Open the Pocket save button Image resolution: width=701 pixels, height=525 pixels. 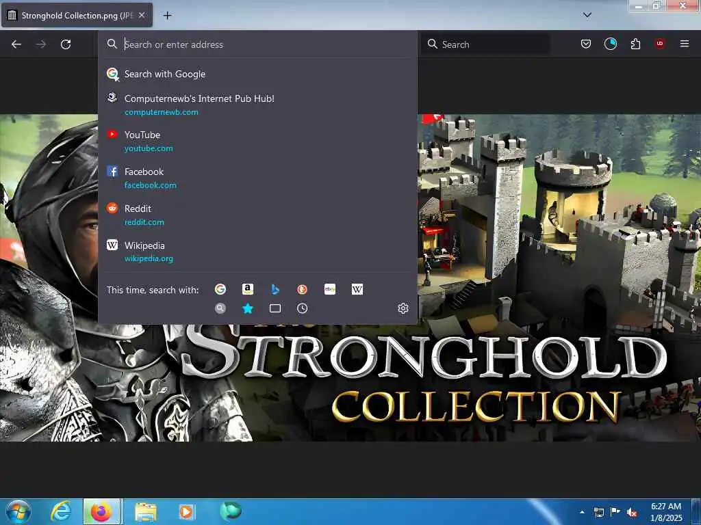(586, 44)
